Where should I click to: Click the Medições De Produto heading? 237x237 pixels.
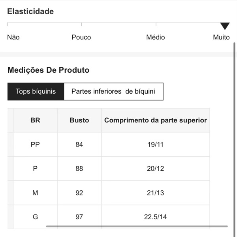[49, 70]
